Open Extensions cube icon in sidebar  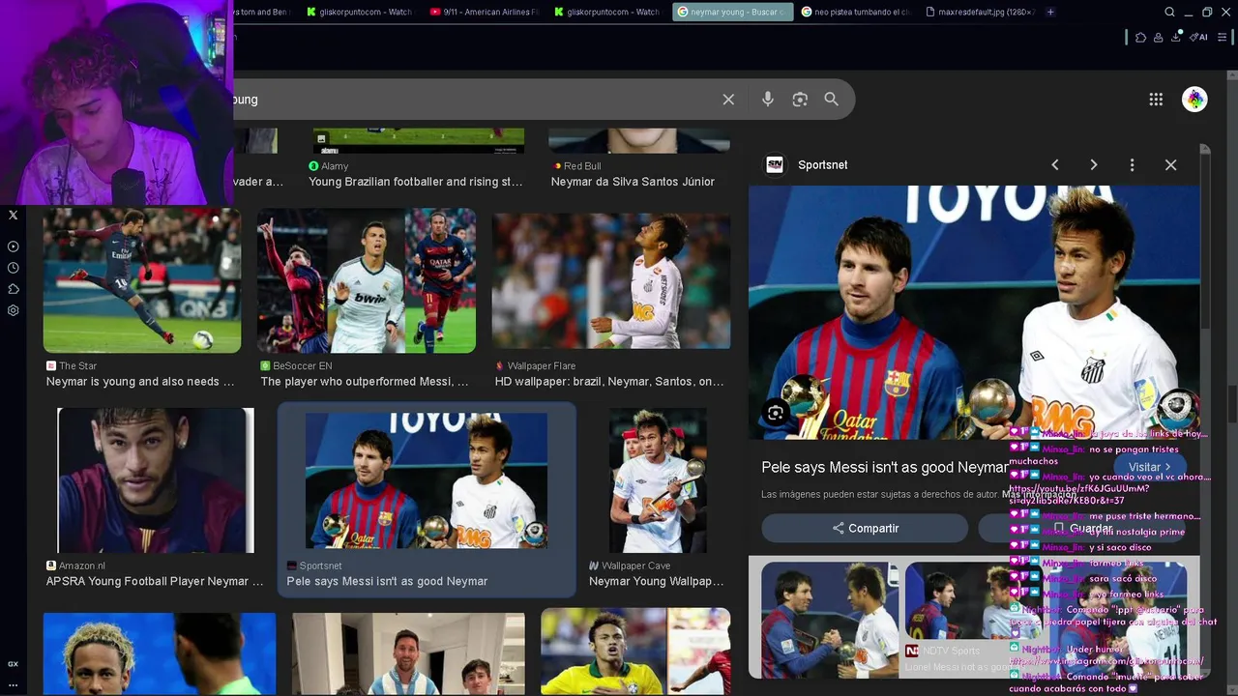pos(13,289)
